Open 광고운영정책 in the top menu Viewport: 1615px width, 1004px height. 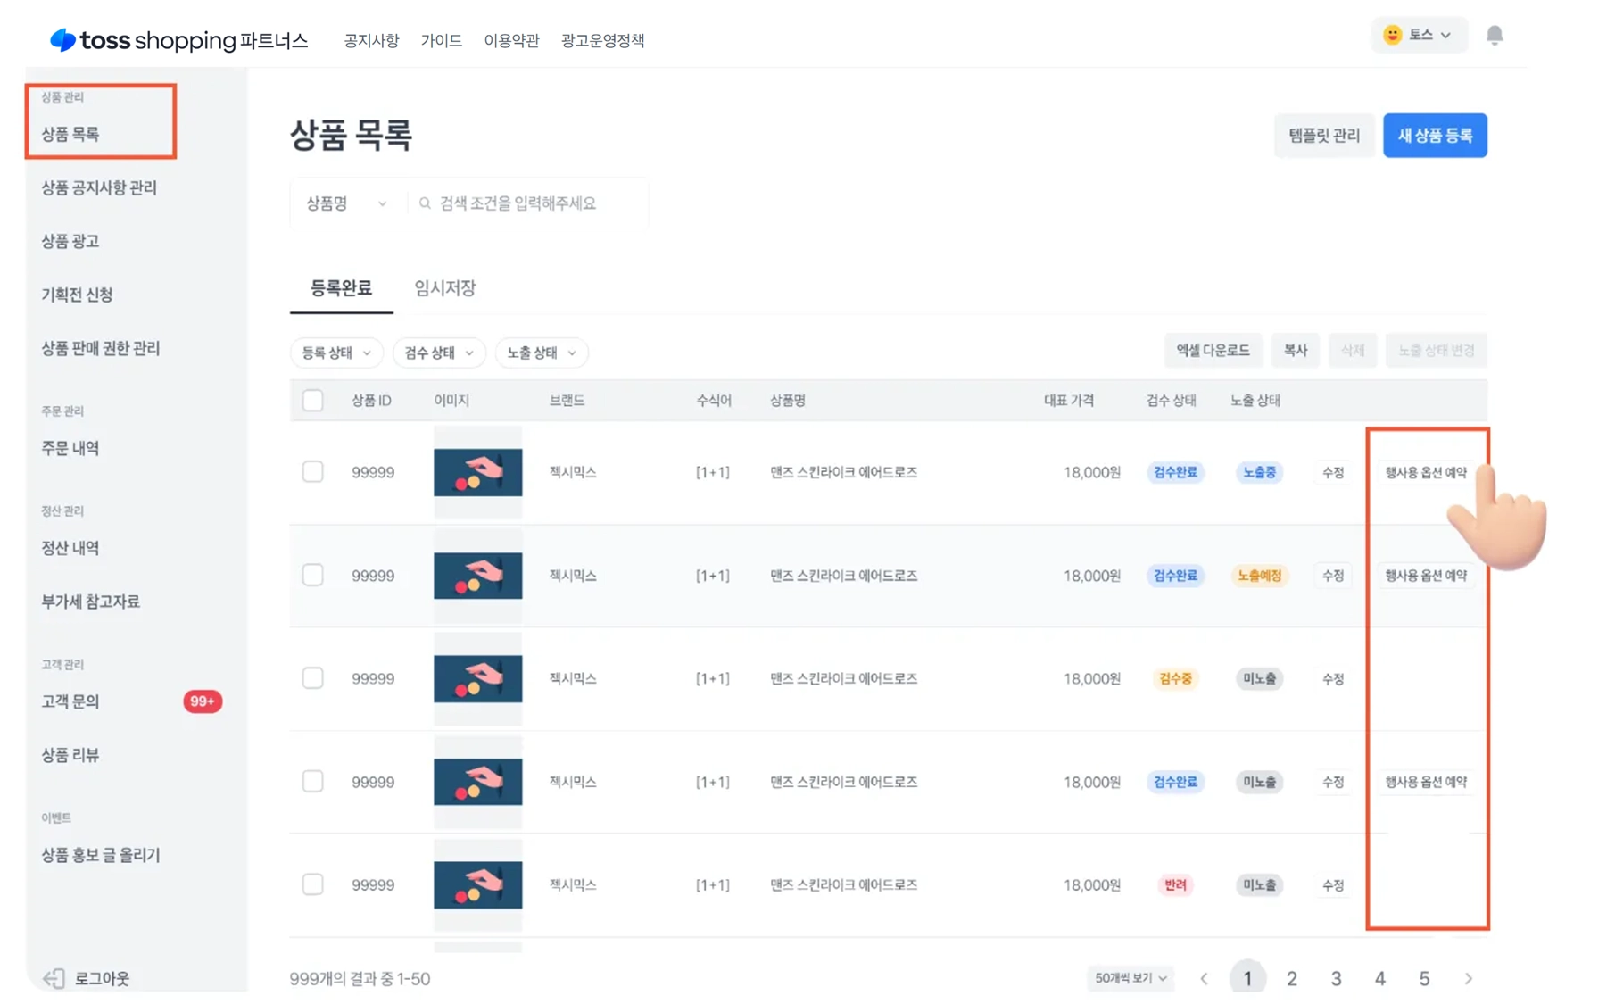coord(602,40)
